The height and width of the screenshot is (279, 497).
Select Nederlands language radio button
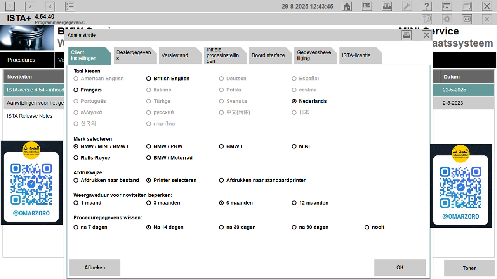click(x=294, y=101)
